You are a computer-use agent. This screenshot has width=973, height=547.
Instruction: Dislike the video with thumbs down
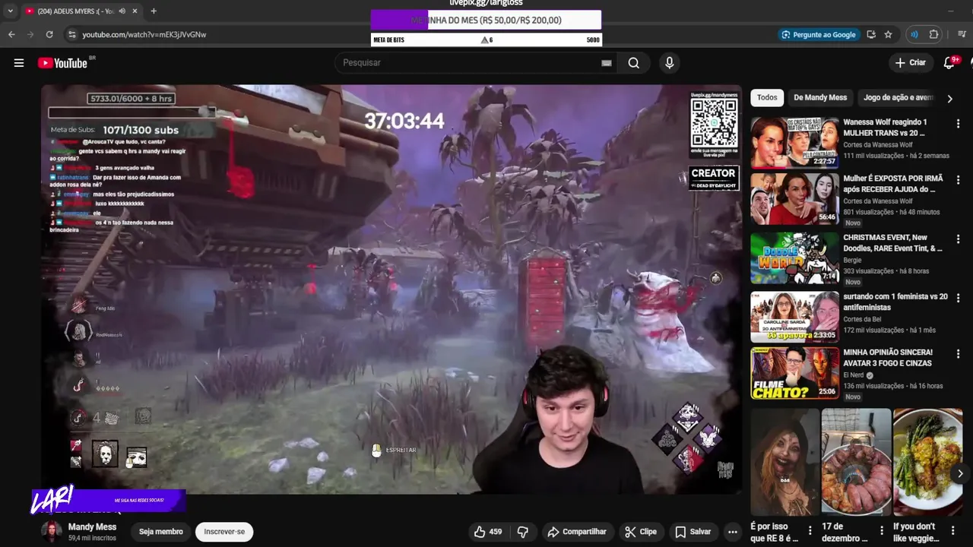click(522, 532)
